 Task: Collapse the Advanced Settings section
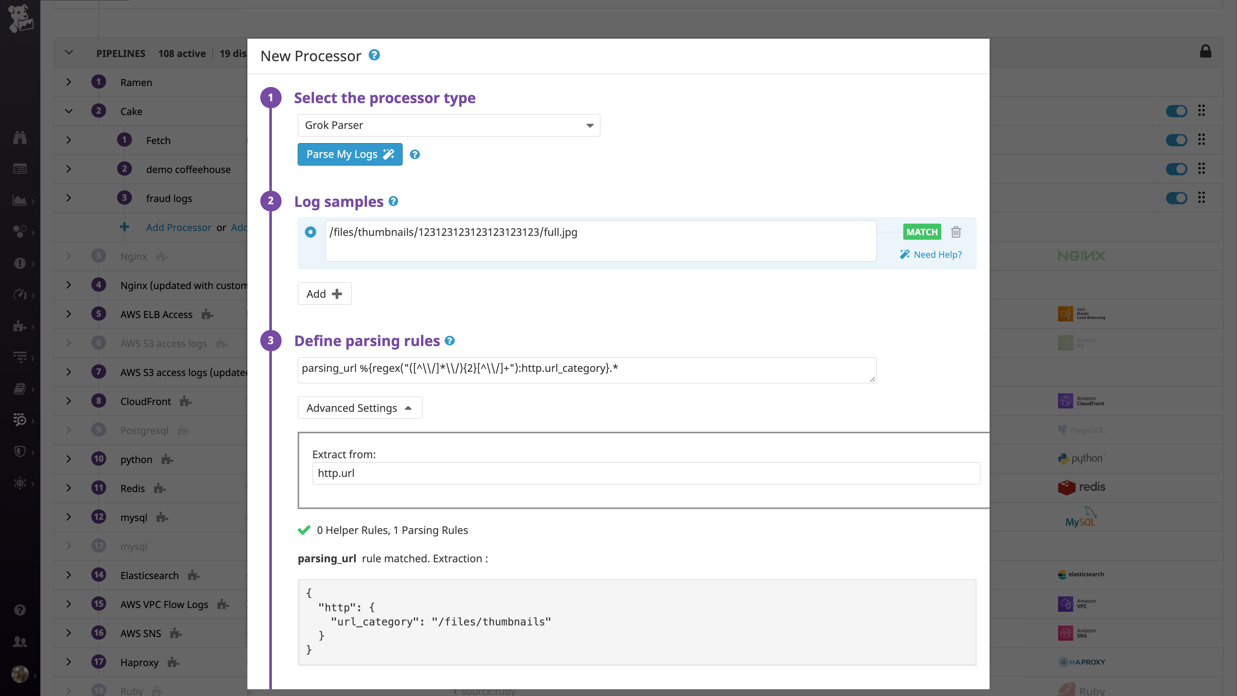click(x=360, y=407)
